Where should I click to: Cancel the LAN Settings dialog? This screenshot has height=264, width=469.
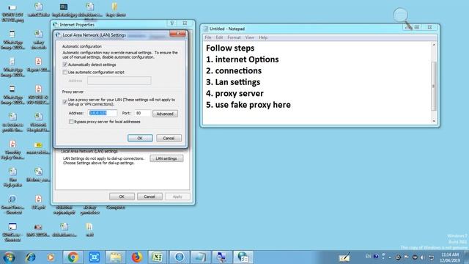pyautogui.click(x=169, y=138)
